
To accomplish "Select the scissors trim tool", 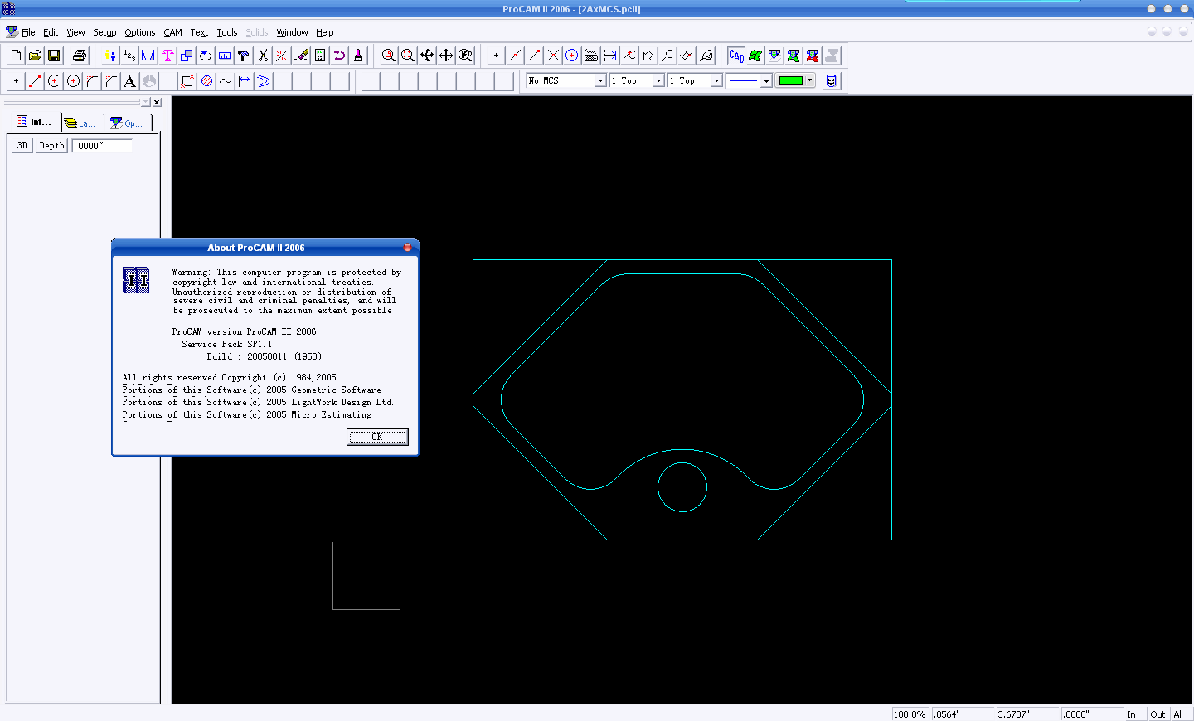I will [263, 56].
